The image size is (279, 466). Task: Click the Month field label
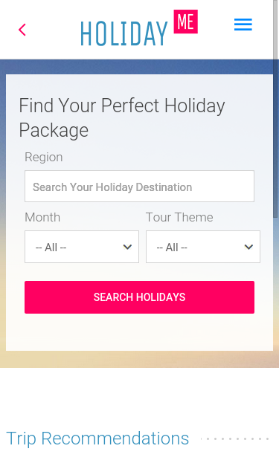coord(42,218)
